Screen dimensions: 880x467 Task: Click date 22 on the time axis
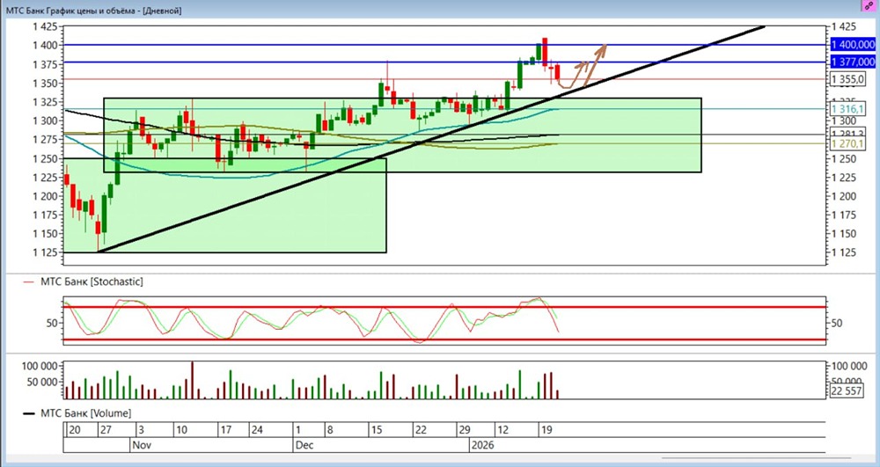[421, 430]
